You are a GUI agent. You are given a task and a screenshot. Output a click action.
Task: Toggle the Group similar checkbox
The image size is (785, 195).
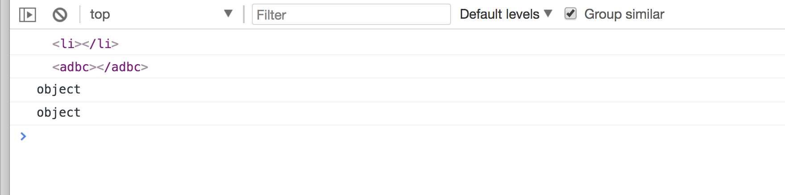(570, 14)
